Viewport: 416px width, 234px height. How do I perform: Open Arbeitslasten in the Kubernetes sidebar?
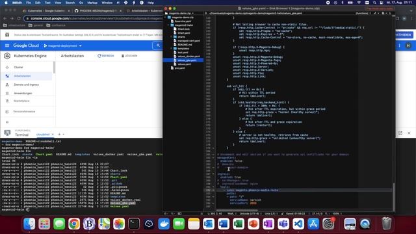click(x=27, y=76)
